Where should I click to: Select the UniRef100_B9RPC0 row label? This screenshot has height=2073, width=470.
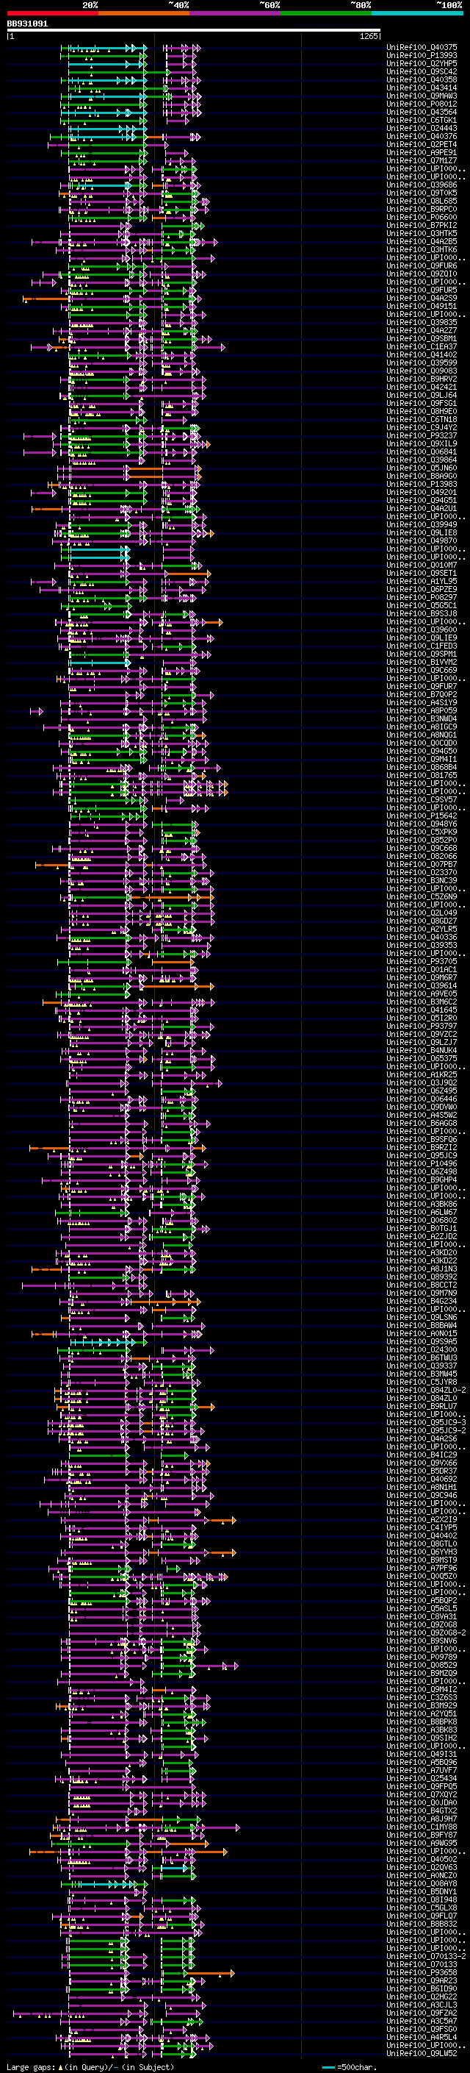click(x=422, y=210)
